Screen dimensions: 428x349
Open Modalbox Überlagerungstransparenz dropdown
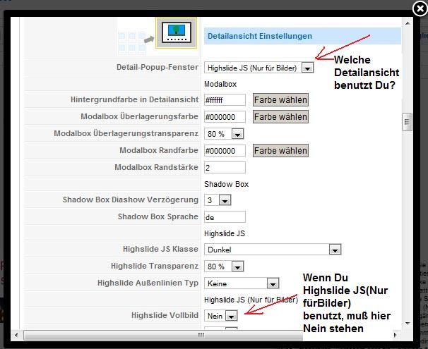click(x=225, y=133)
